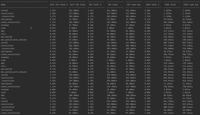Select 1.187ms in the CUDA total column
The image size is (200, 115).
point(168,10)
